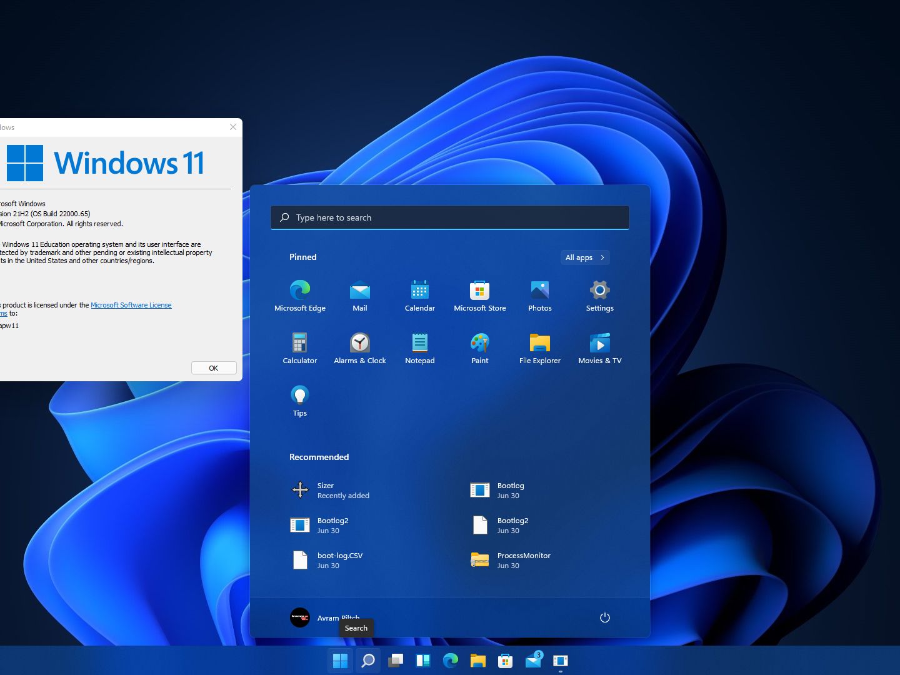Image resolution: width=900 pixels, height=675 pixels.
Task: Open the pinned Calendar app
Action: point(420,296)
